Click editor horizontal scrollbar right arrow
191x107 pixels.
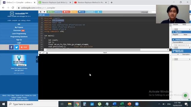168,50
